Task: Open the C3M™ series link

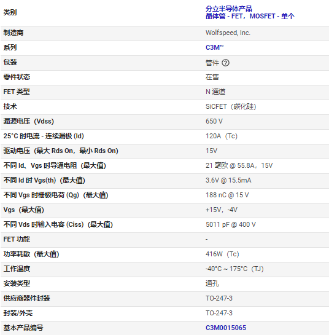Action: coord(214,47)
